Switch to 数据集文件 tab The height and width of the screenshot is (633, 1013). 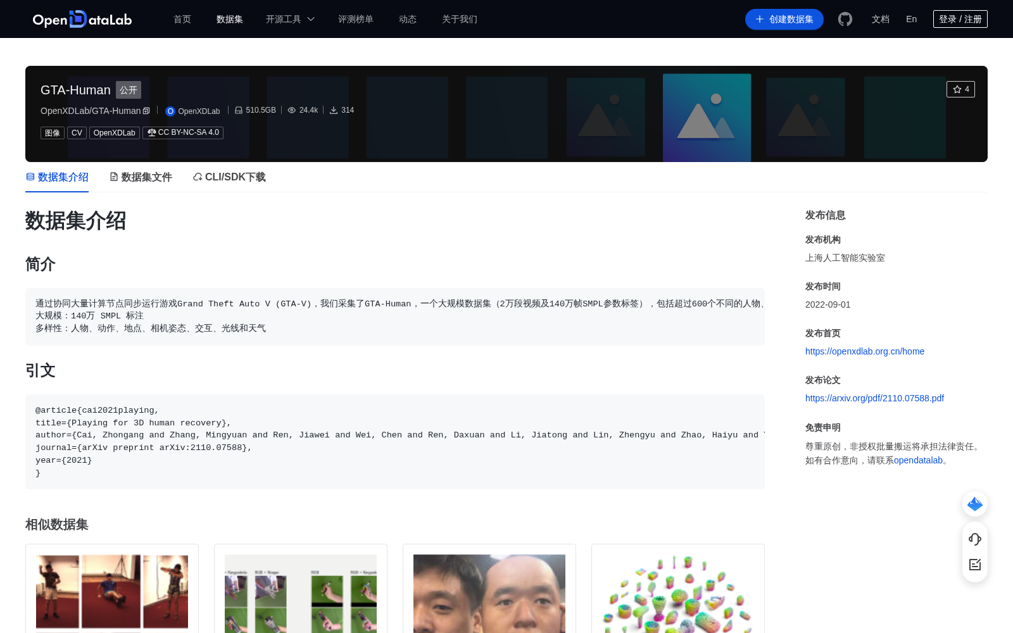pos(141,177)
